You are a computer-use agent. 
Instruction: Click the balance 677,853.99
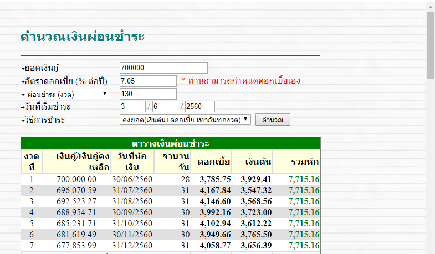click(x=76, y=246)
